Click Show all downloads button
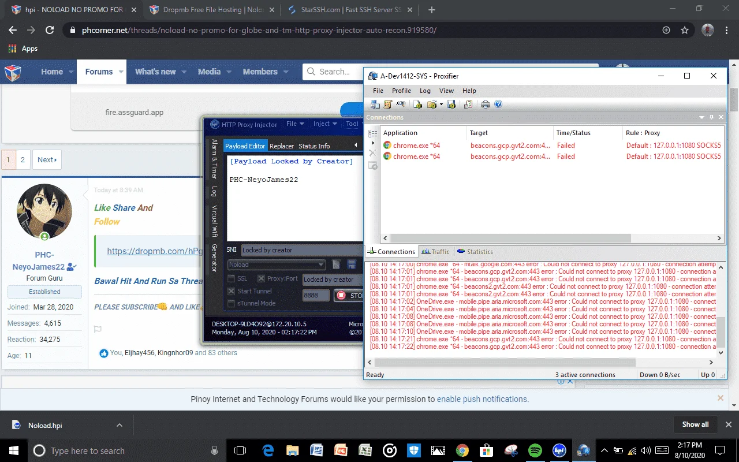The image size is (739, 462). point(695,424)
